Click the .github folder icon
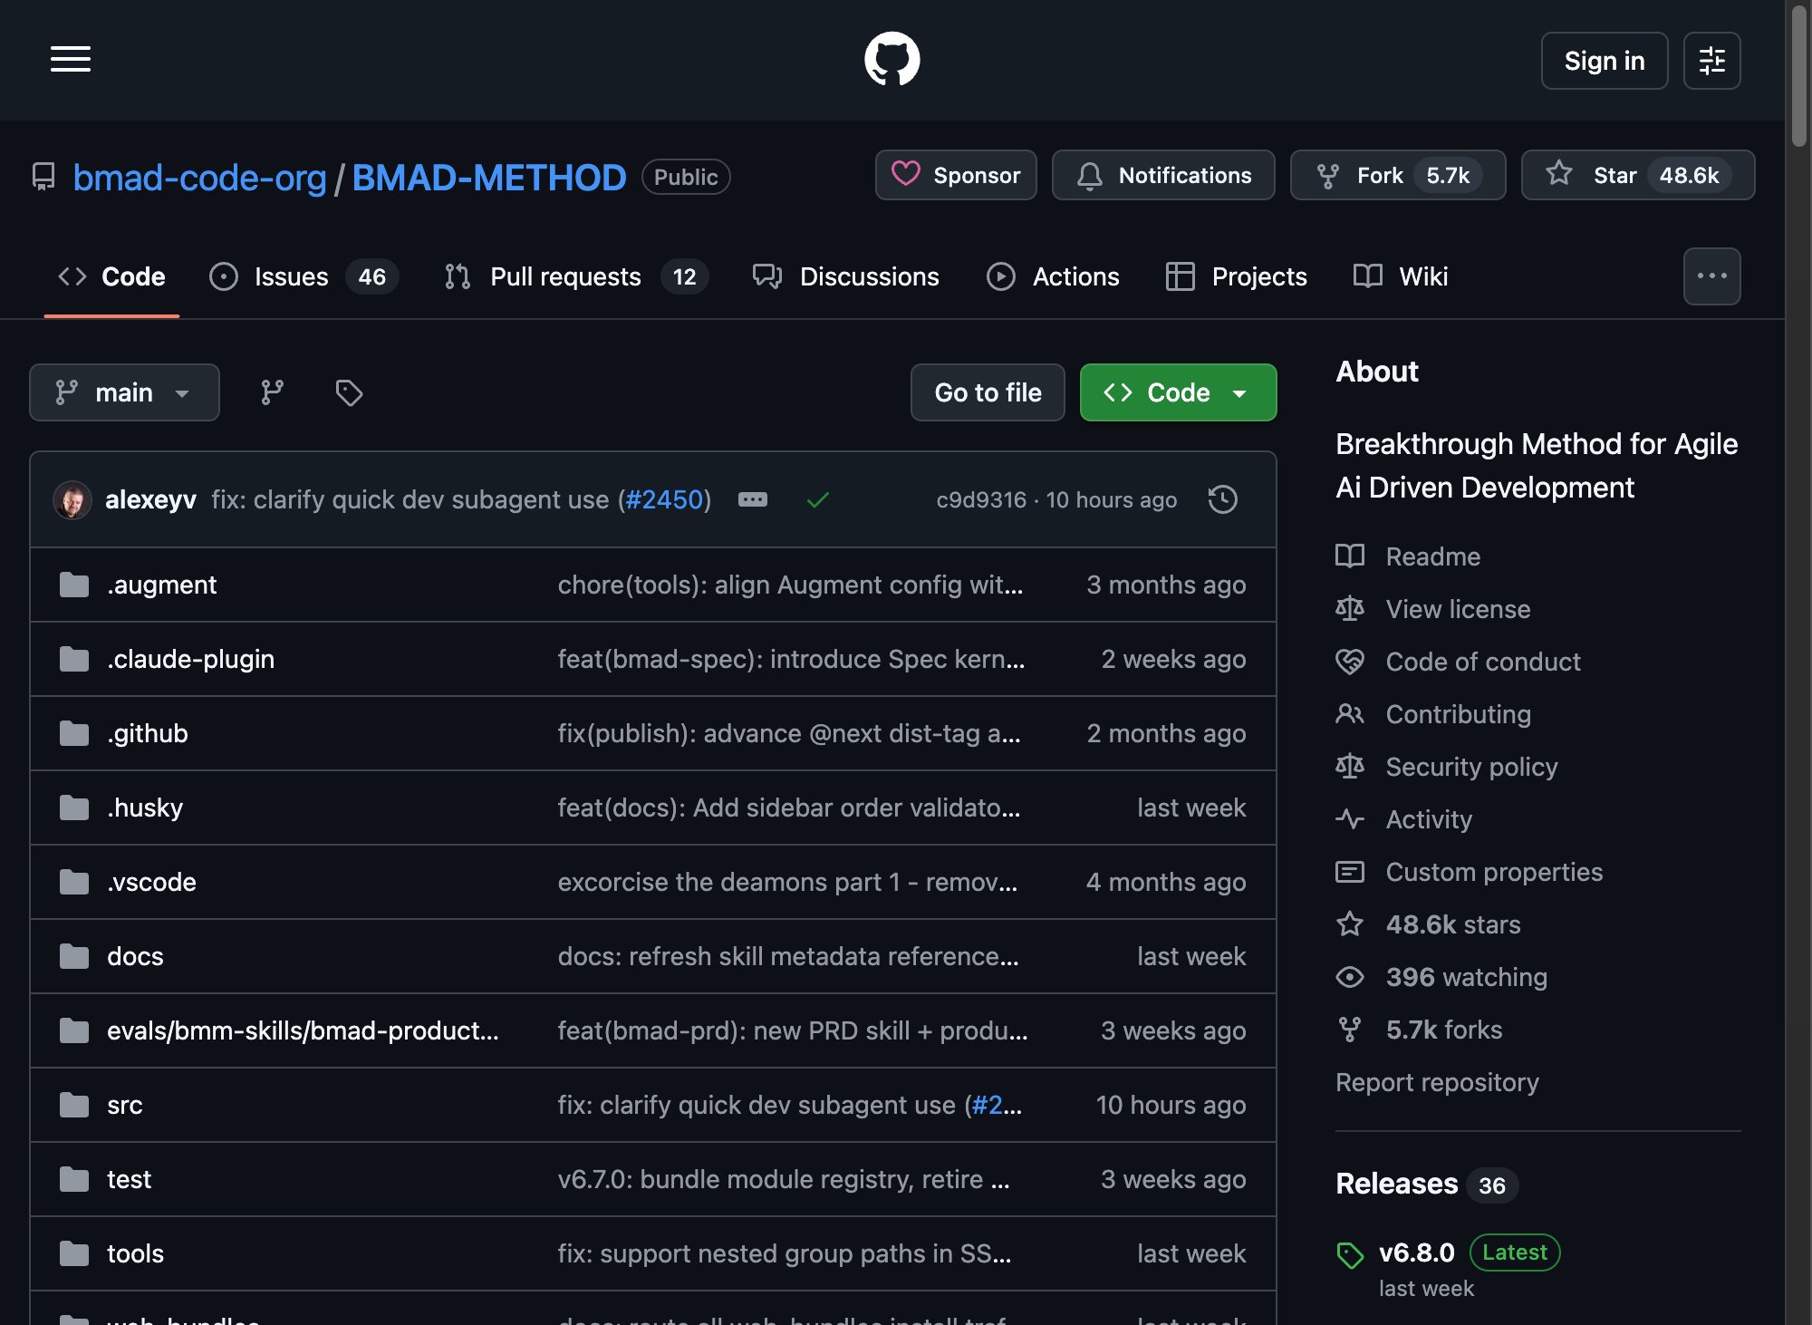The image size is (1812, 1325). (x=74, y=733)
